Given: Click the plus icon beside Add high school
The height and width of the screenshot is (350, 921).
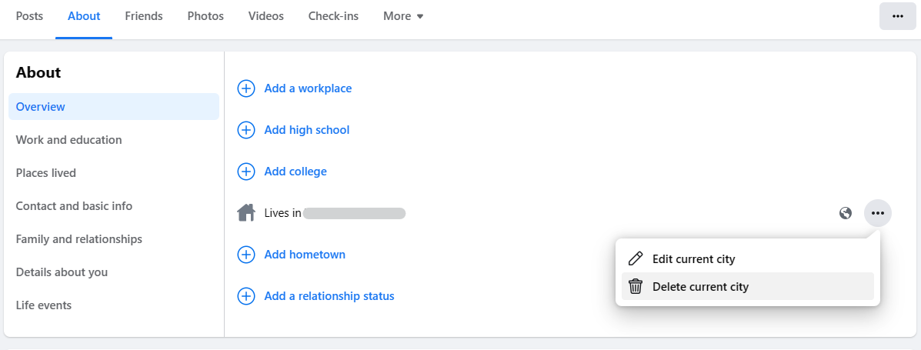Looking at the screenshot, I should point(246,130).
